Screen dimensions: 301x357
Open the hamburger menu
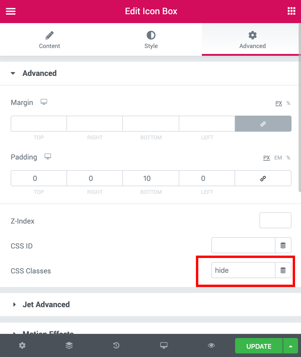[11, 11]
